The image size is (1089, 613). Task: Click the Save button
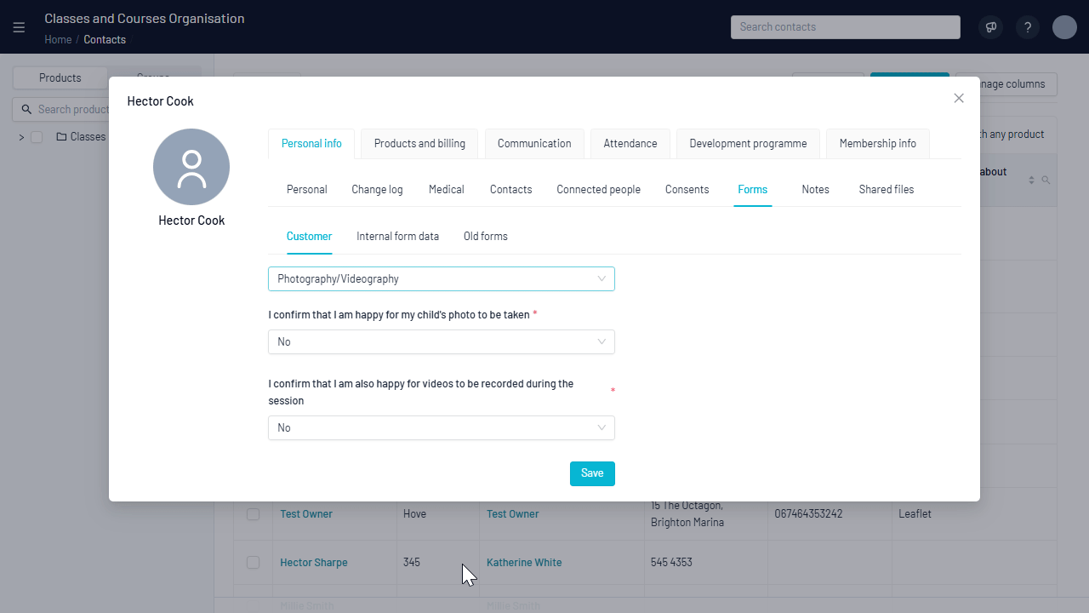(592, 473)
